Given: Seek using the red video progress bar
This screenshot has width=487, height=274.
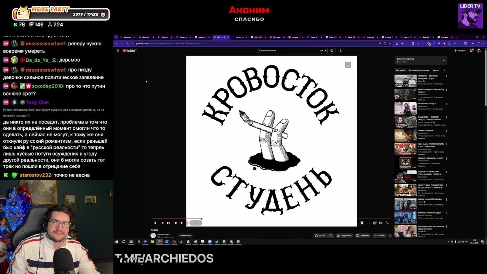Looking at the screenshot, I should click(177, 219).
